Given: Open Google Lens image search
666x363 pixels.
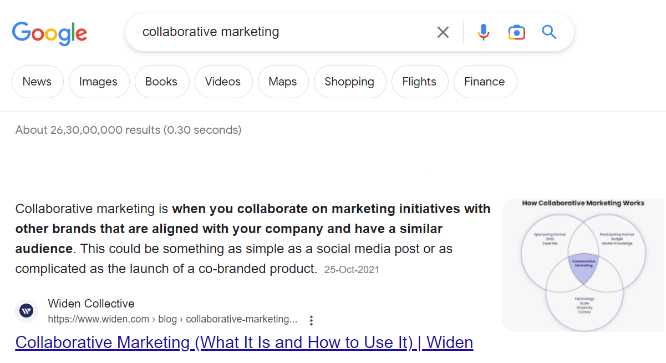Looking at the screenshot, I should (x=516, y=32).
